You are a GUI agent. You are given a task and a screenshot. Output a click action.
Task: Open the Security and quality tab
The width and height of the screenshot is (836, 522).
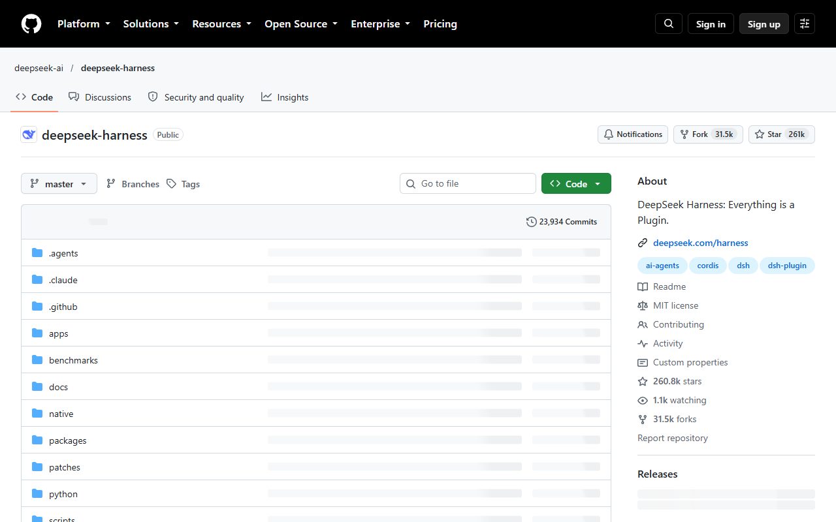point(196,97)
